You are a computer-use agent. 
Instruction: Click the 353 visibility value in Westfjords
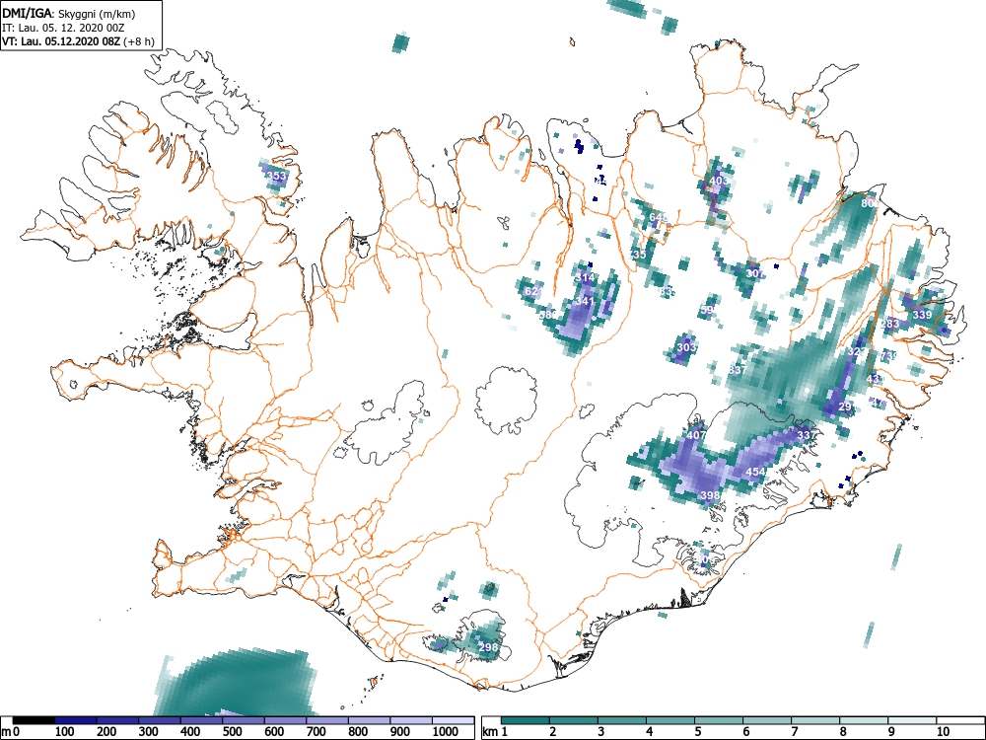click(x=277, y=176)
